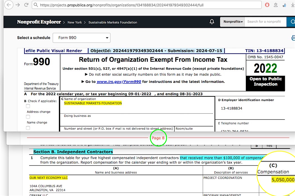The height and width of the screenshot is (196, 295).
Task: Expand the Nonprofits menu
Action: point(232,22)
